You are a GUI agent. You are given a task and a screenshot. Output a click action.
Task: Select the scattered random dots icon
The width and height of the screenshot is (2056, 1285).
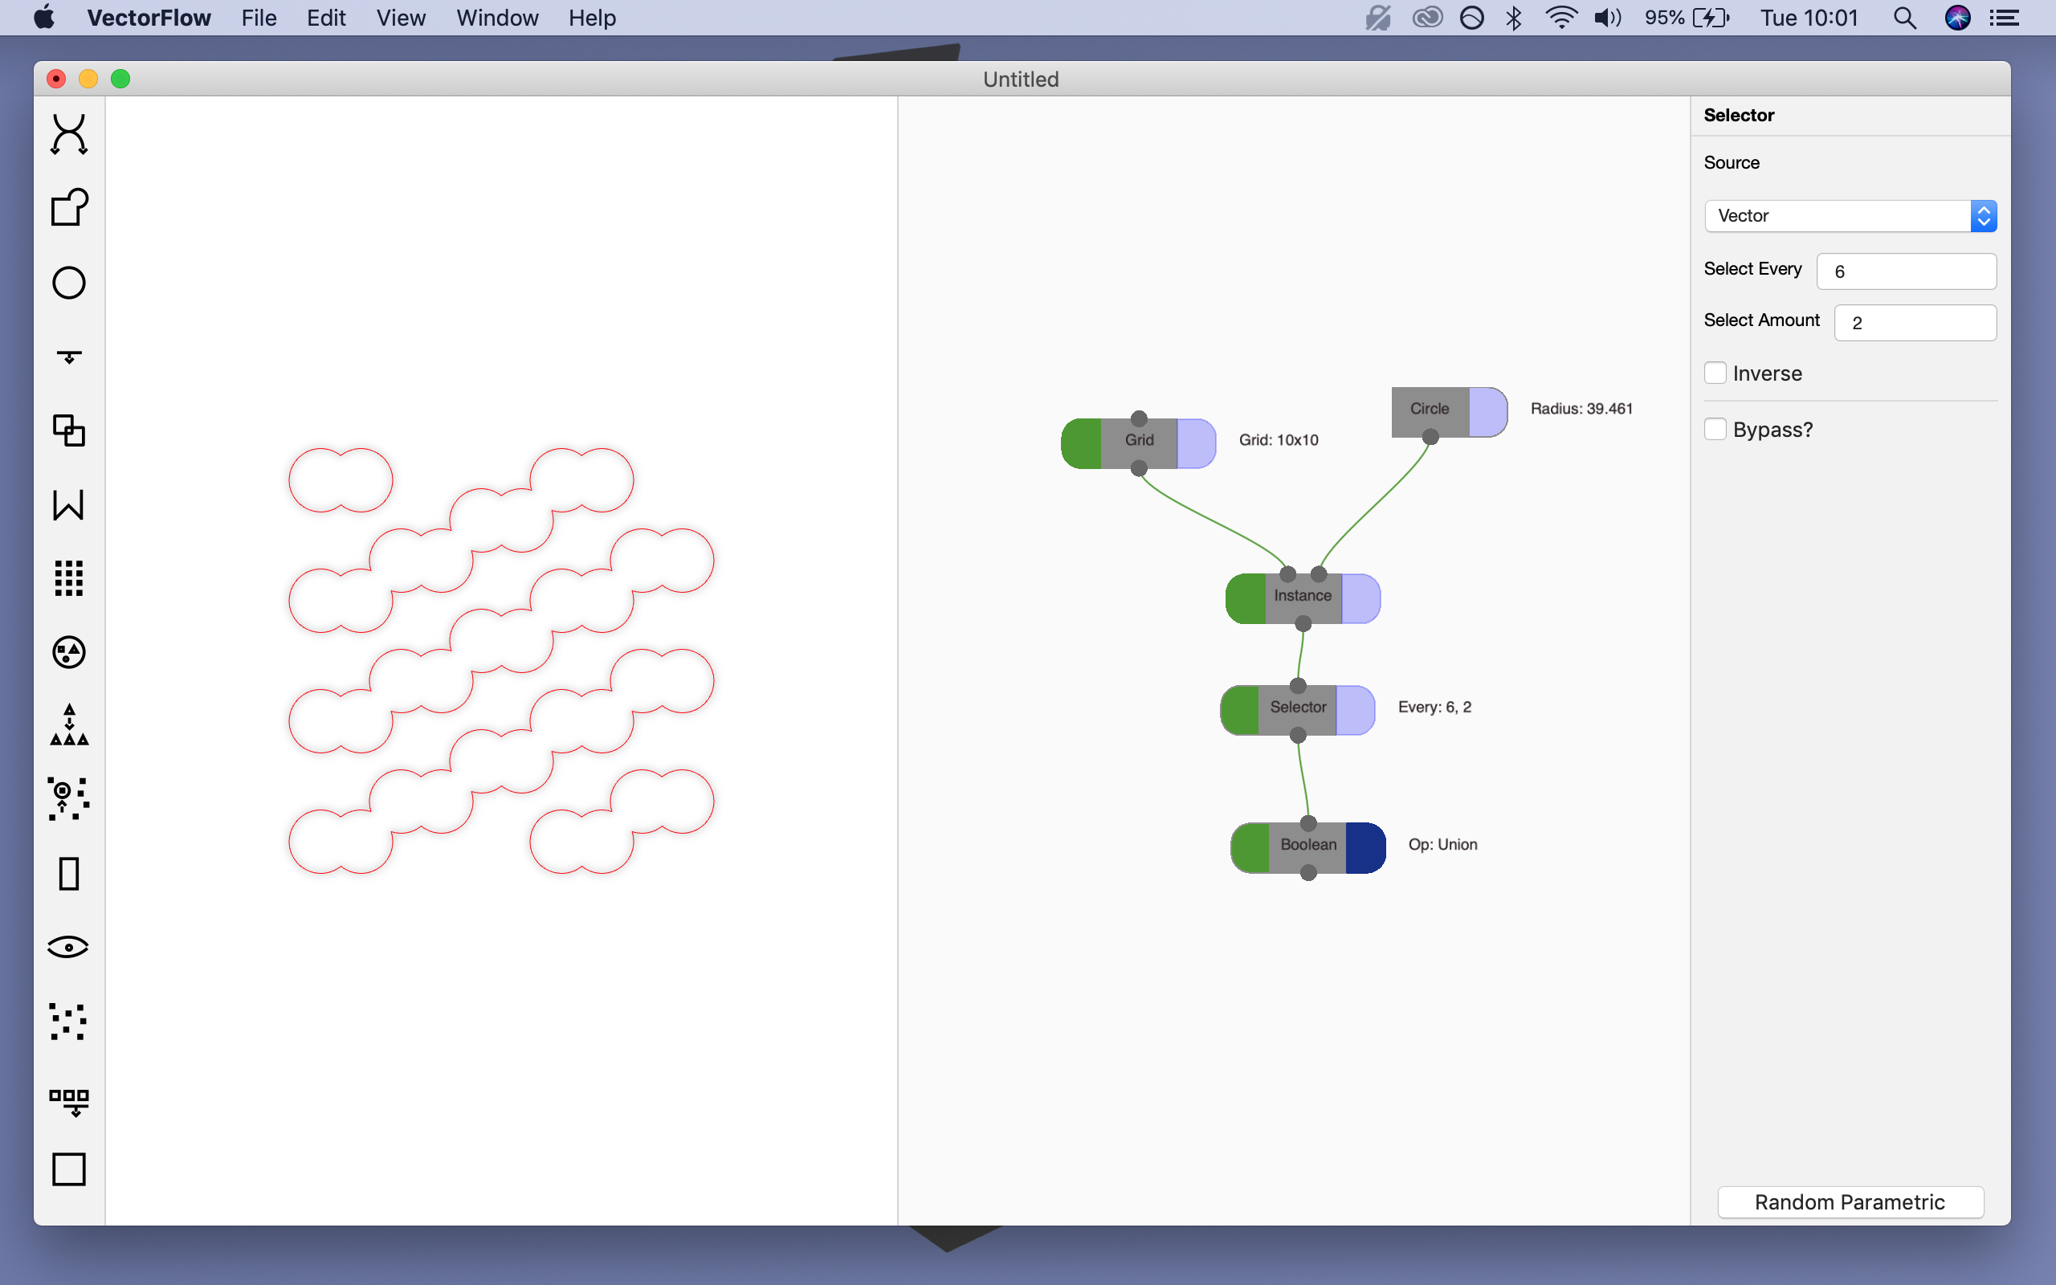pyautogui.click(x=69, y=1022)
